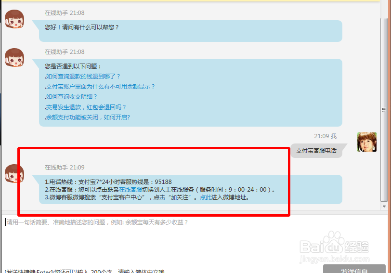The height and width of the screenshot is (273, 391).
Task: Click 余额支付功能被关闭 question link
Action: point(87,117)
